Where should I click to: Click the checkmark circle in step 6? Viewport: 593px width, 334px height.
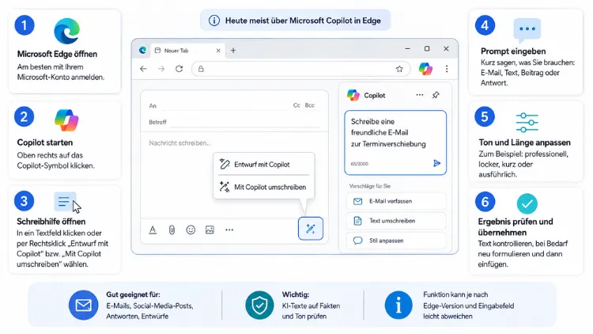point(527,203)
